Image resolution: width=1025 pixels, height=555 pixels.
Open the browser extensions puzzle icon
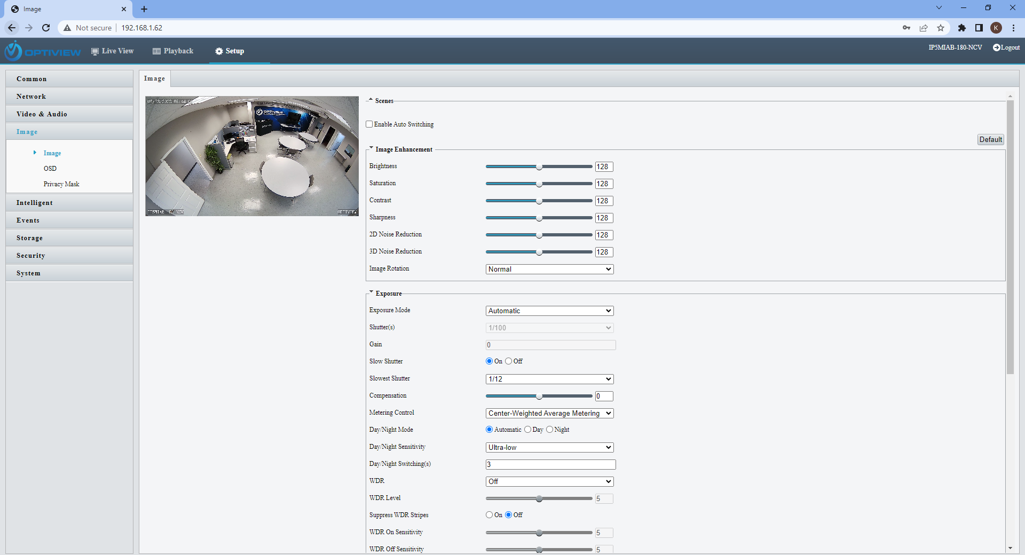coord(961,28)
